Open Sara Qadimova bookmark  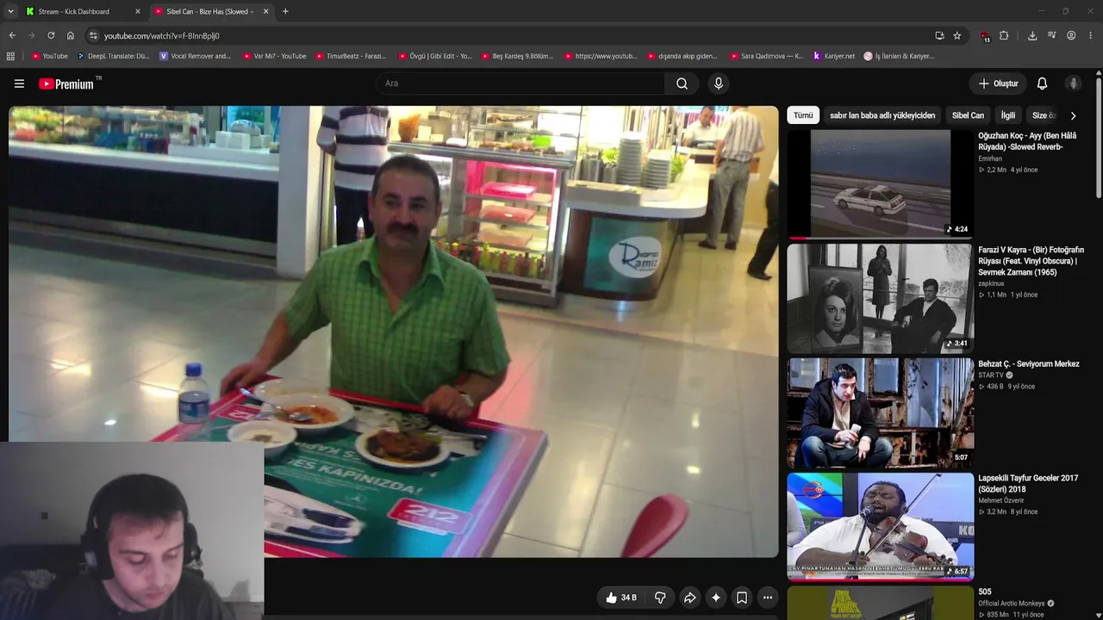tap(766, 56)
